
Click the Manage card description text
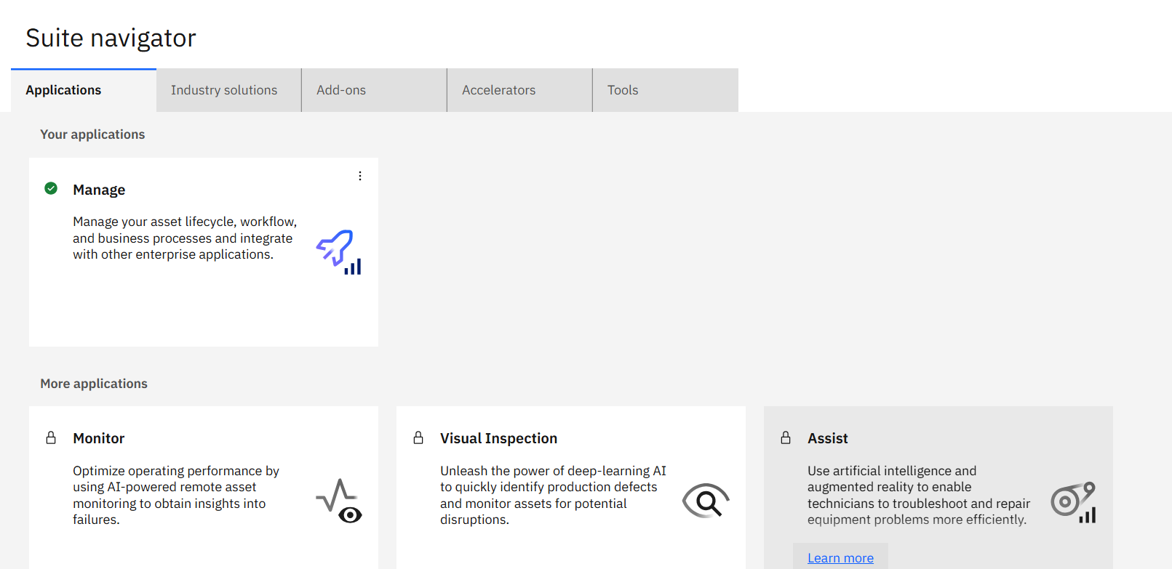coord(185,238)
